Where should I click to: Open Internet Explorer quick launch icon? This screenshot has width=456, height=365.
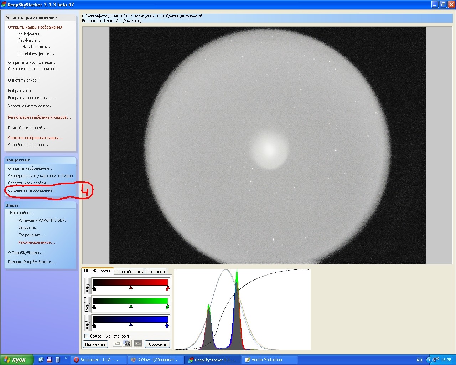tap(41, 360)
